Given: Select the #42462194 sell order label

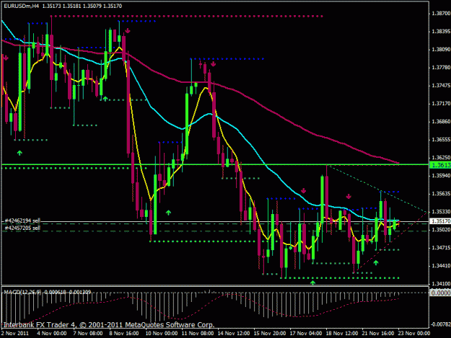Looking at the screenshot, I should [x=22, y=221].
